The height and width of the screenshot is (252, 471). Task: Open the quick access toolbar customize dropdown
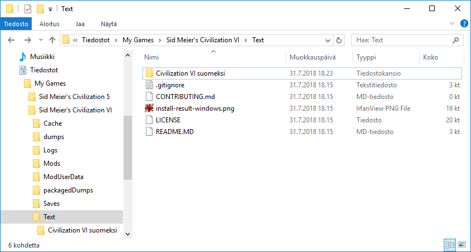click(50, 9)
